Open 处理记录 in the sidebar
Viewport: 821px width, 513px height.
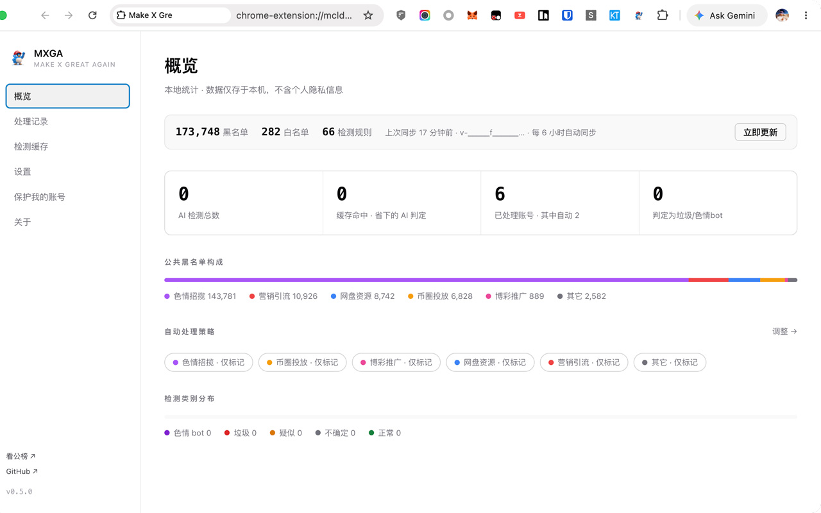68,121
